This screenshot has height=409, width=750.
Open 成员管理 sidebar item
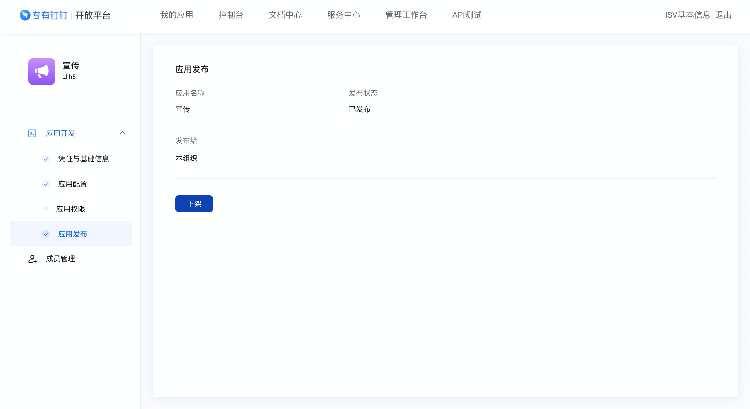[x=61, y=259]
